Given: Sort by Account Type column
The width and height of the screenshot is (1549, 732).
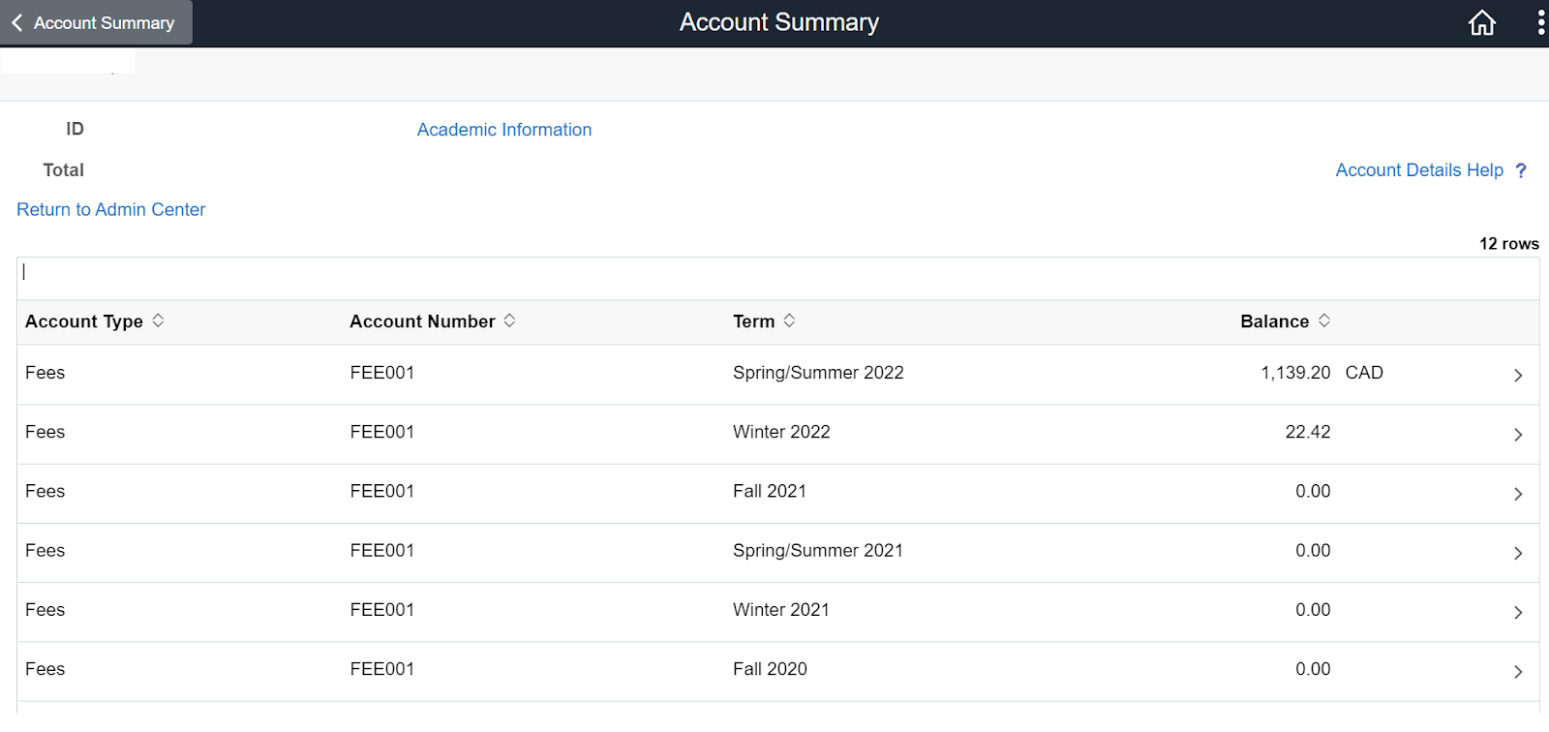Looking at the screenshot, I should point(158,320).
